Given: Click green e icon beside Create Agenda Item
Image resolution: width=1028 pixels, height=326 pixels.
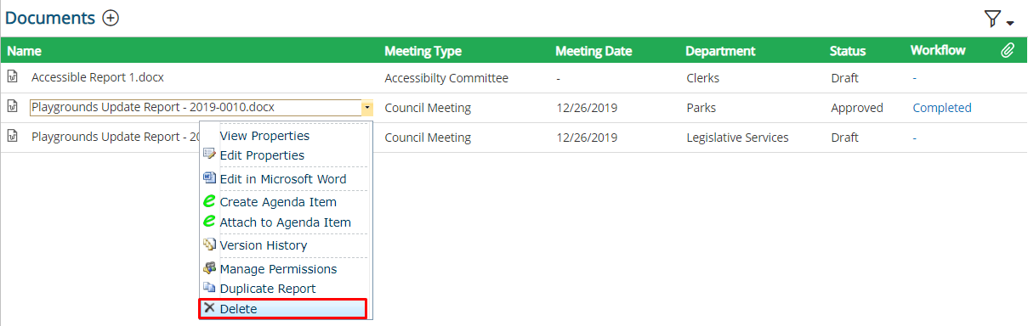Looking at the screenshot, I should click(210, 202).
